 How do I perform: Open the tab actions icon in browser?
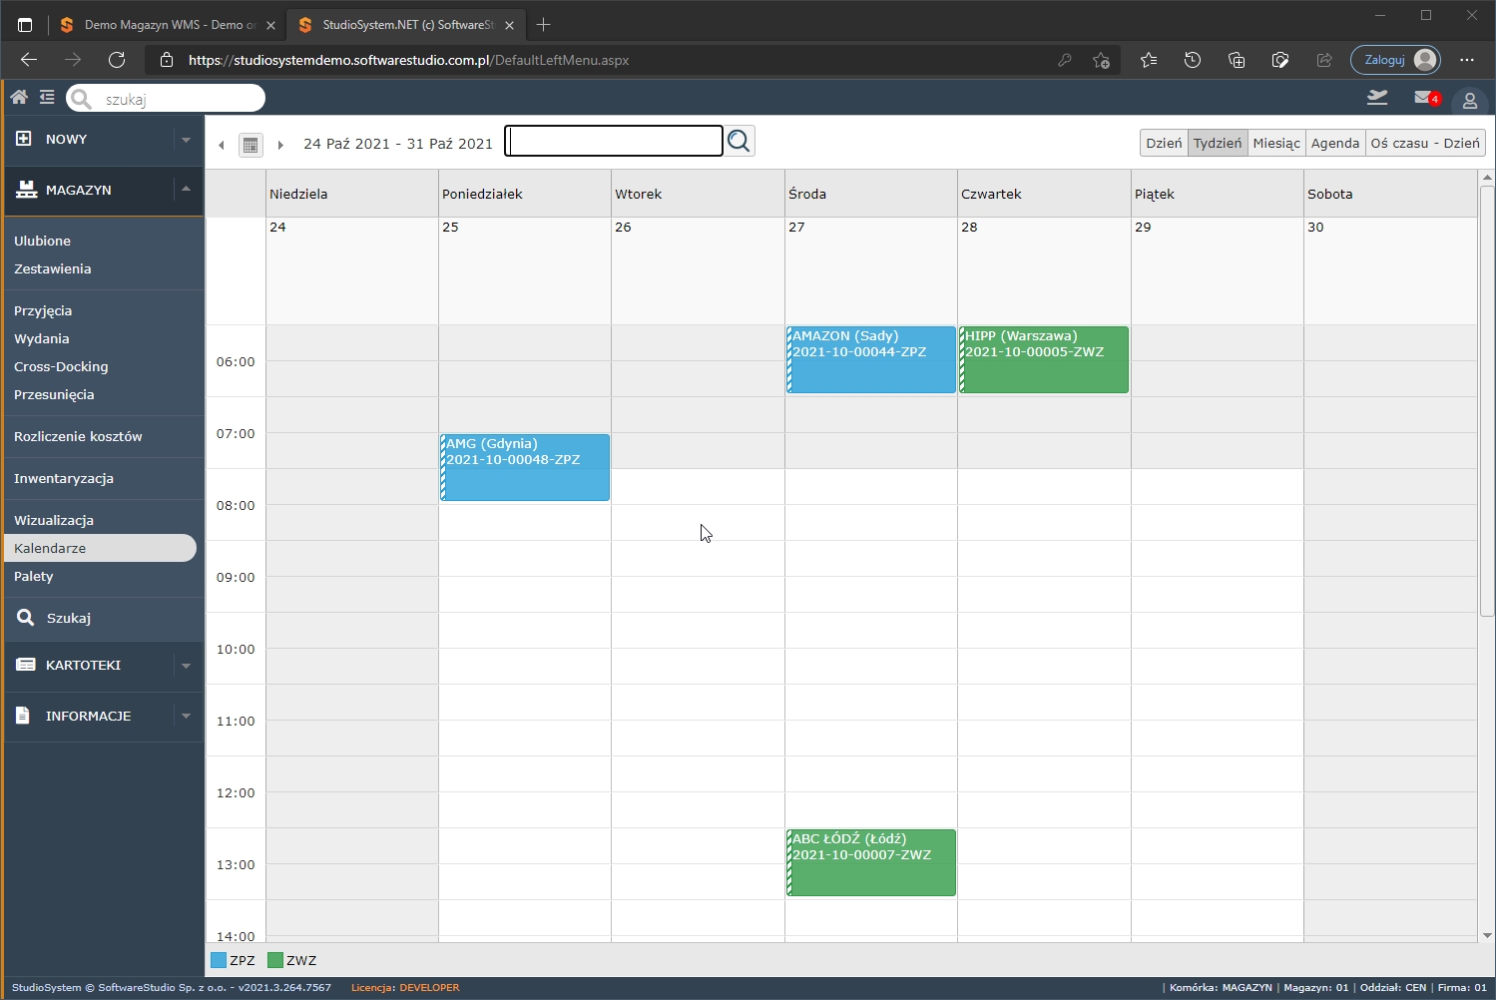[25, 25]
